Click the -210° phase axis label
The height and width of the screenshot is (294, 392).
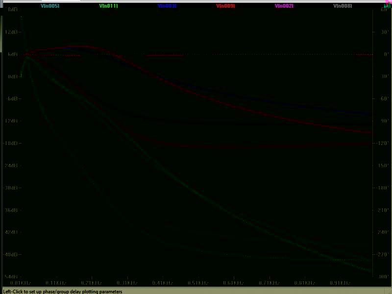click(383, 210)
